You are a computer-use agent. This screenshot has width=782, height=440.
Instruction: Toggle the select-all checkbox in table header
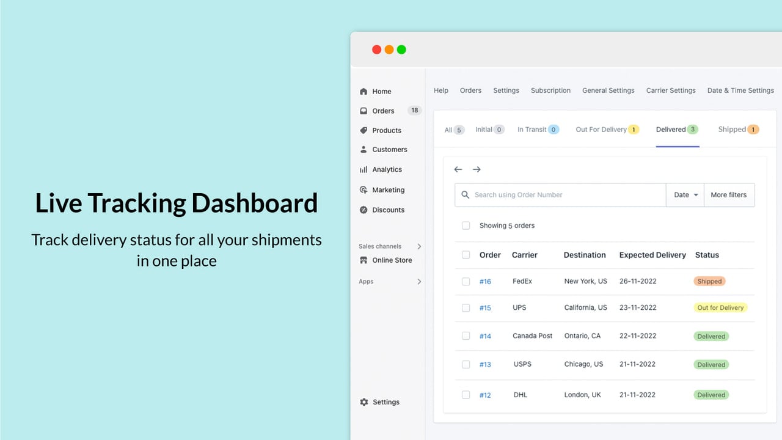(466, 255)
